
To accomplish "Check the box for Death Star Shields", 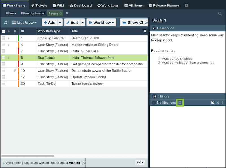I will click(3, 38).
